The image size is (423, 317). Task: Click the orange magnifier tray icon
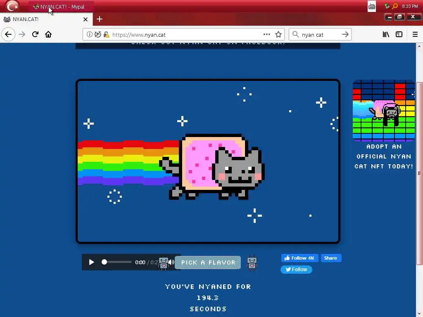point(395,6)
